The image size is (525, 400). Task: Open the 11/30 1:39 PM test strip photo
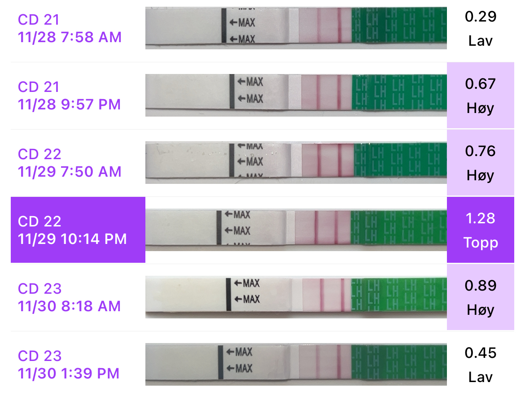[296, 364]
